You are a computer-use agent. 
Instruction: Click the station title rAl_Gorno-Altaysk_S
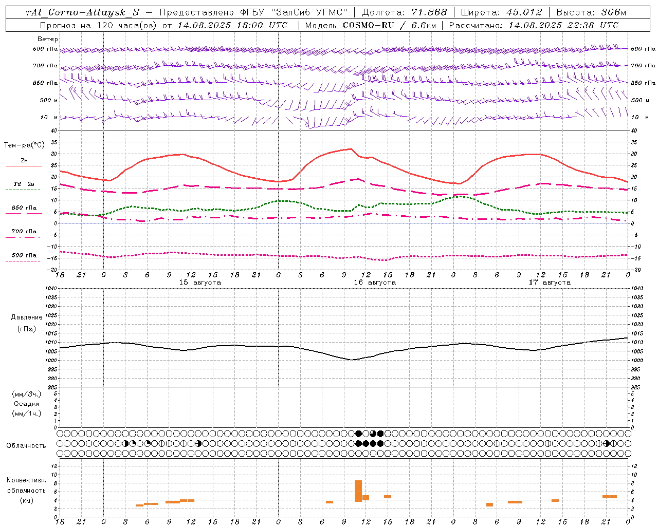point(82,12)
